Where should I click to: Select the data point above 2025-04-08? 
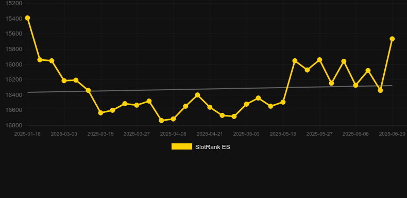[x=173, y=119]
